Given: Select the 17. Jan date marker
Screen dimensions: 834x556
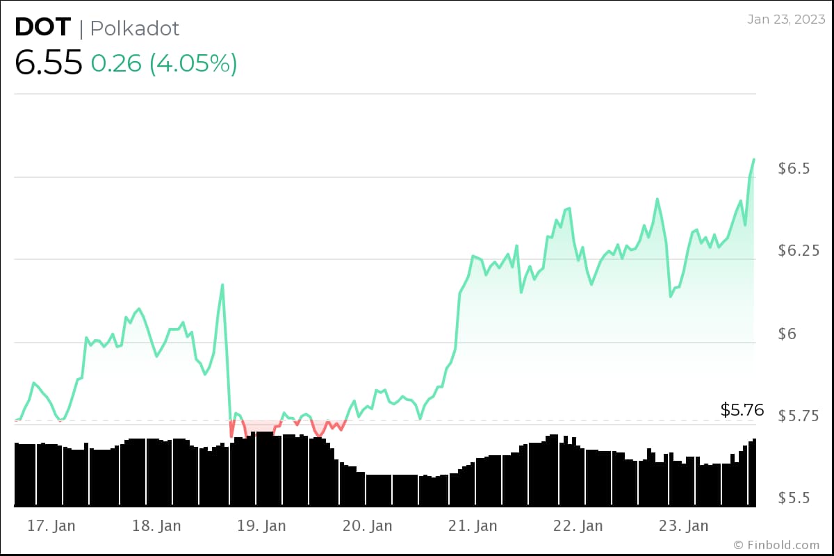Looking at the screenshot, I should click(51, 526).
